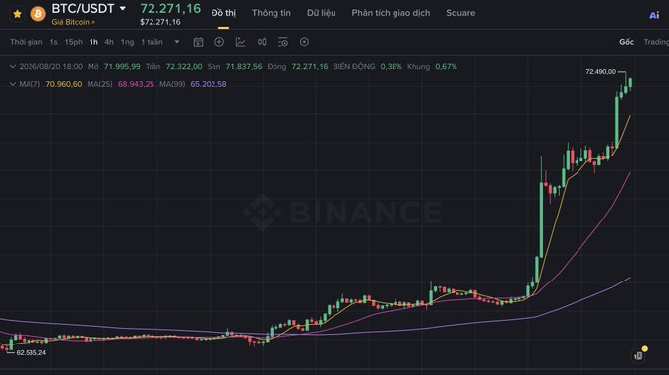Screen dimensions: 669x375
Task: Open the Thông tin tab
Action: click(272, 13)
